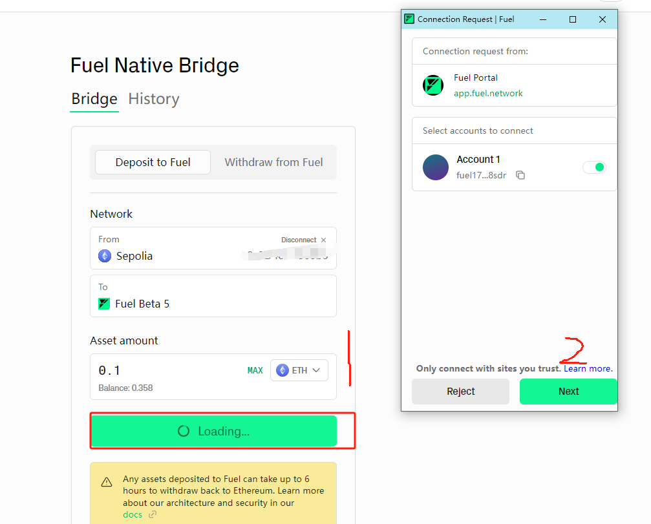Click the Balance: 0.358 text

(x=125, y=388)
